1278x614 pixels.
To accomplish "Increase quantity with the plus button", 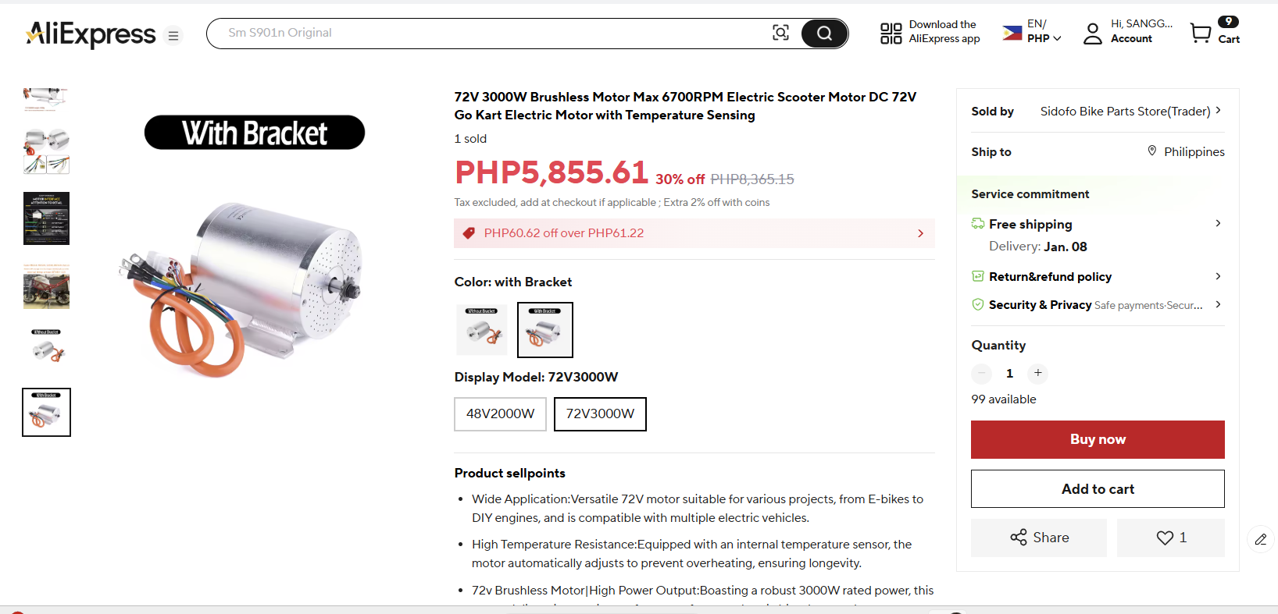I will (1037, 373).
